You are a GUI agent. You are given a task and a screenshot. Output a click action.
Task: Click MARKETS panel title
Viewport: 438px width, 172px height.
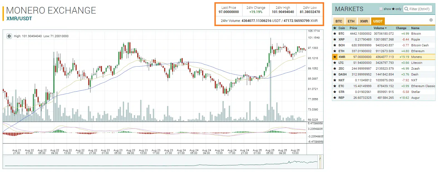(349, 9)
